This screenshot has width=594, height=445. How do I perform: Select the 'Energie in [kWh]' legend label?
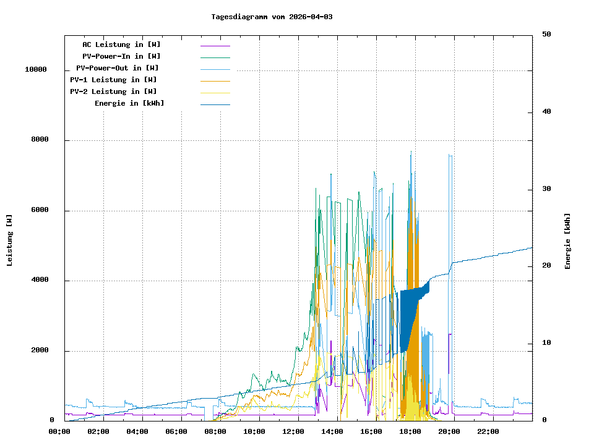coord(129,103)
